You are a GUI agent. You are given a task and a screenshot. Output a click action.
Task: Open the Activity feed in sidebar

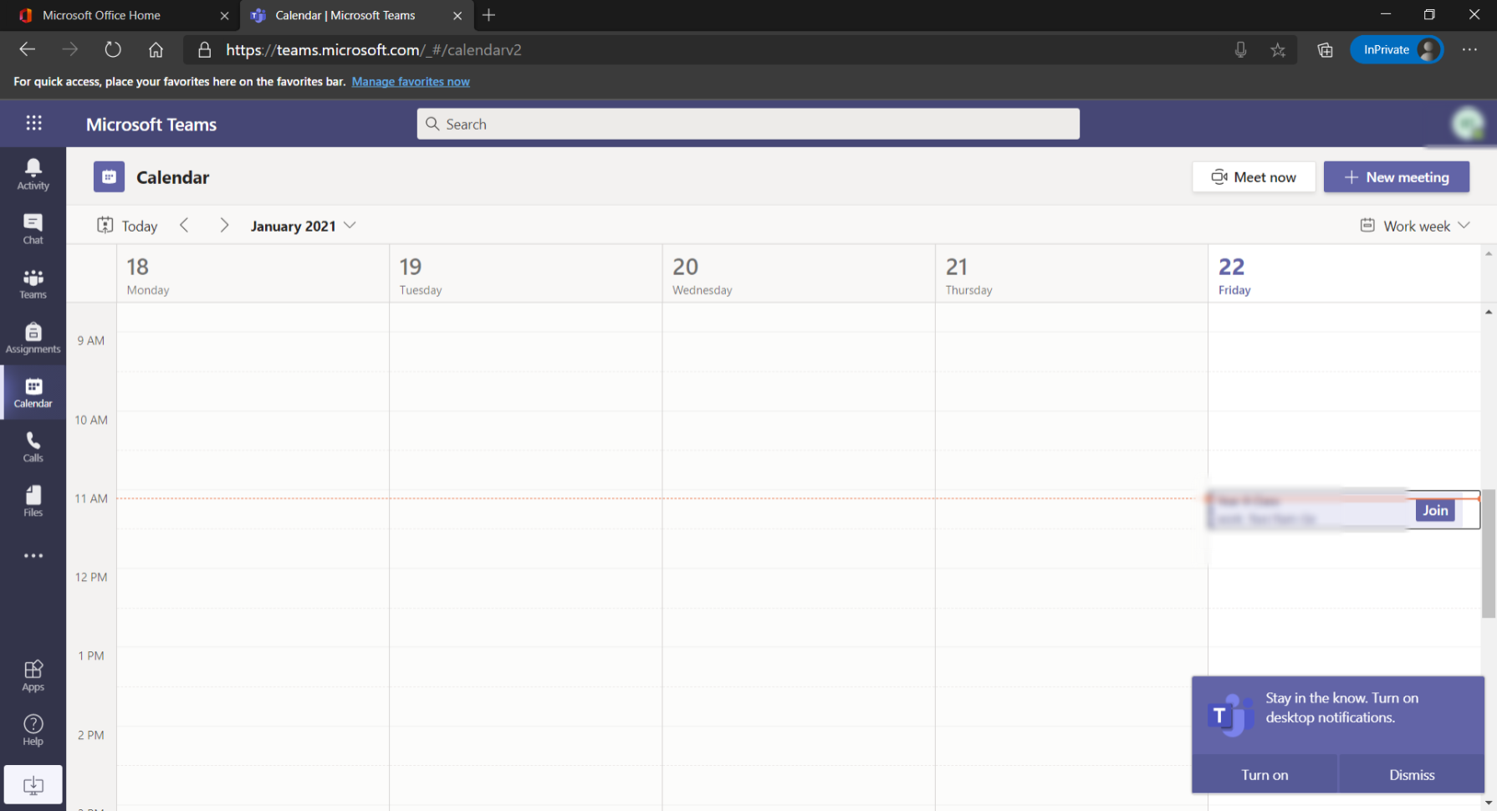click(33, 175)
